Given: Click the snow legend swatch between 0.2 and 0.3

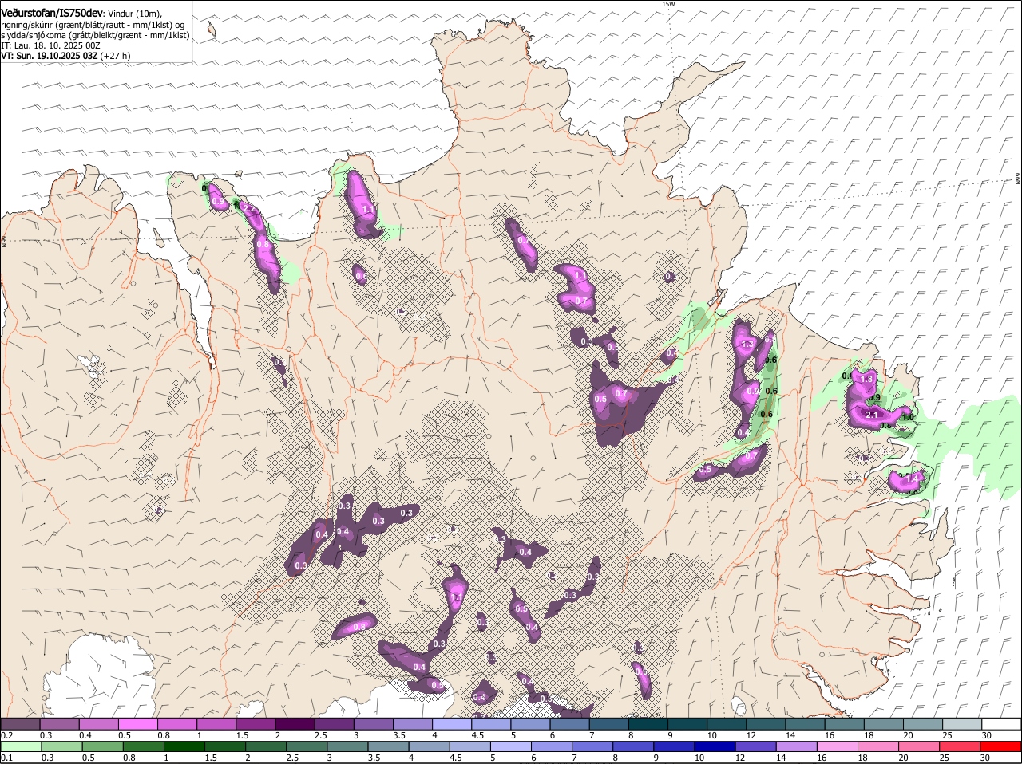Looking at the screenshot, I should tap(21, 724).
